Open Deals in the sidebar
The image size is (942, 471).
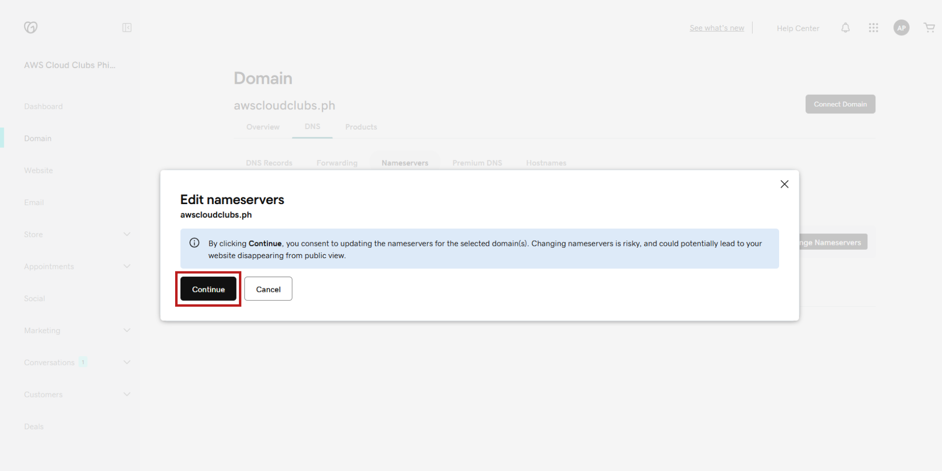coord(34,426)
